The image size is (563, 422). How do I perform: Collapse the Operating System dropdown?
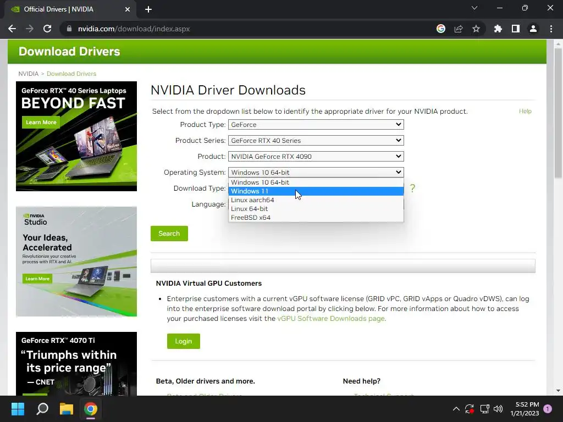pos(316,172)
